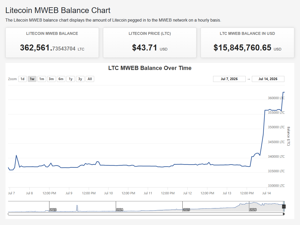This screenshot has width=300, height=225.
Task: Set the chart to 6m range
Action: click(61, 79)
